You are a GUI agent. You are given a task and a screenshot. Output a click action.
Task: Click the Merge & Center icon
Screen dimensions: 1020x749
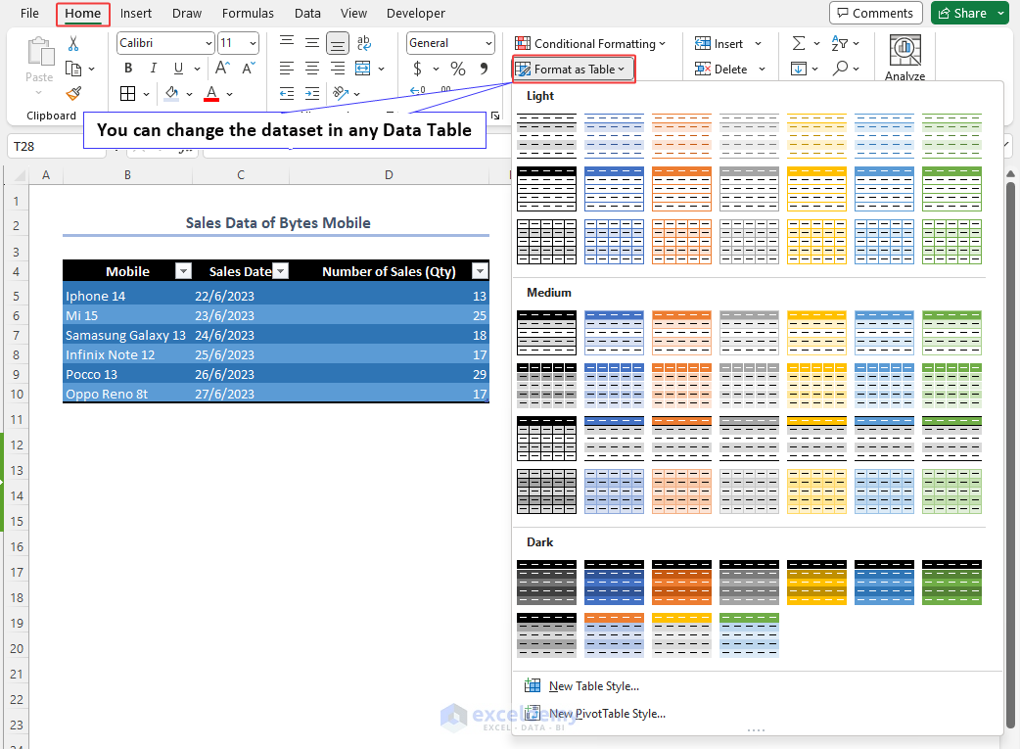363,69
